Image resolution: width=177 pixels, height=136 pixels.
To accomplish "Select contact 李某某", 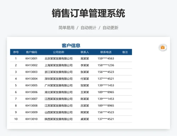I will (x=85, y=65).
